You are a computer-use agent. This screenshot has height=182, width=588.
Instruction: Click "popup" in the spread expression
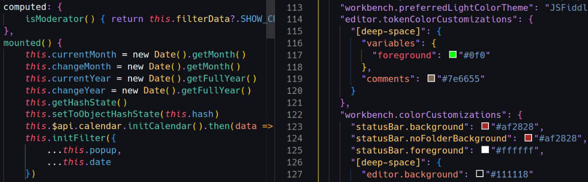(103, 150)
